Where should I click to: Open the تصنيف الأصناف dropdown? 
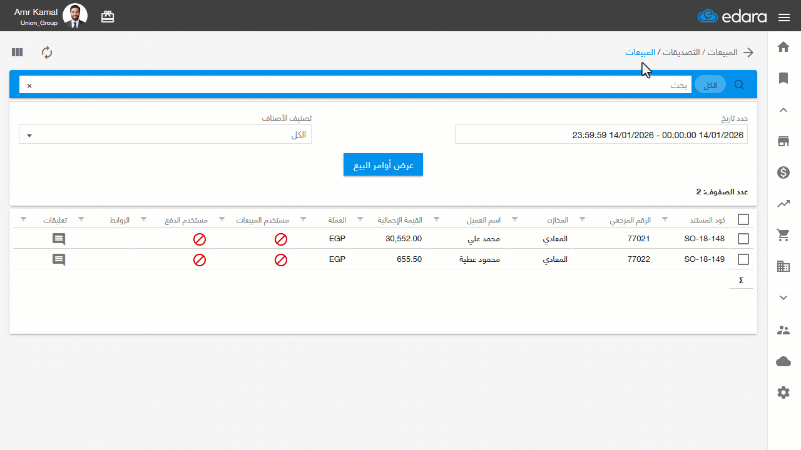[165, 134]
